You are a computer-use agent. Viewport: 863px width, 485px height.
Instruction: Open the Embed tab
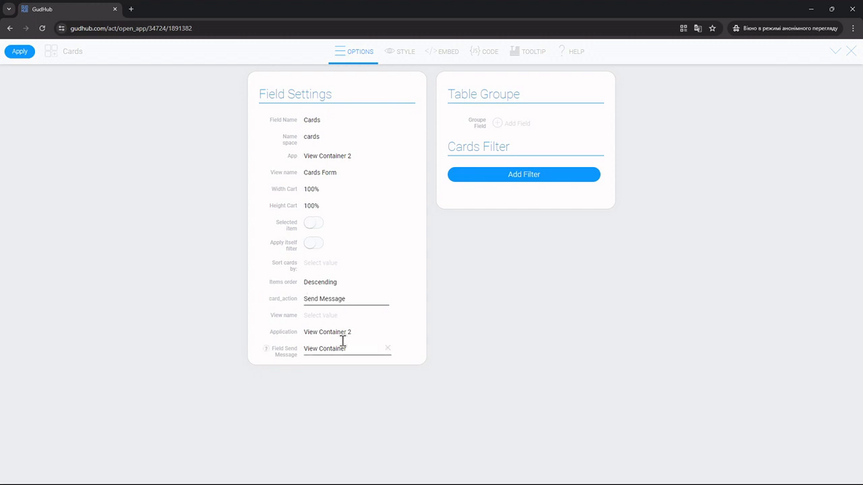[x=442, y=51]
